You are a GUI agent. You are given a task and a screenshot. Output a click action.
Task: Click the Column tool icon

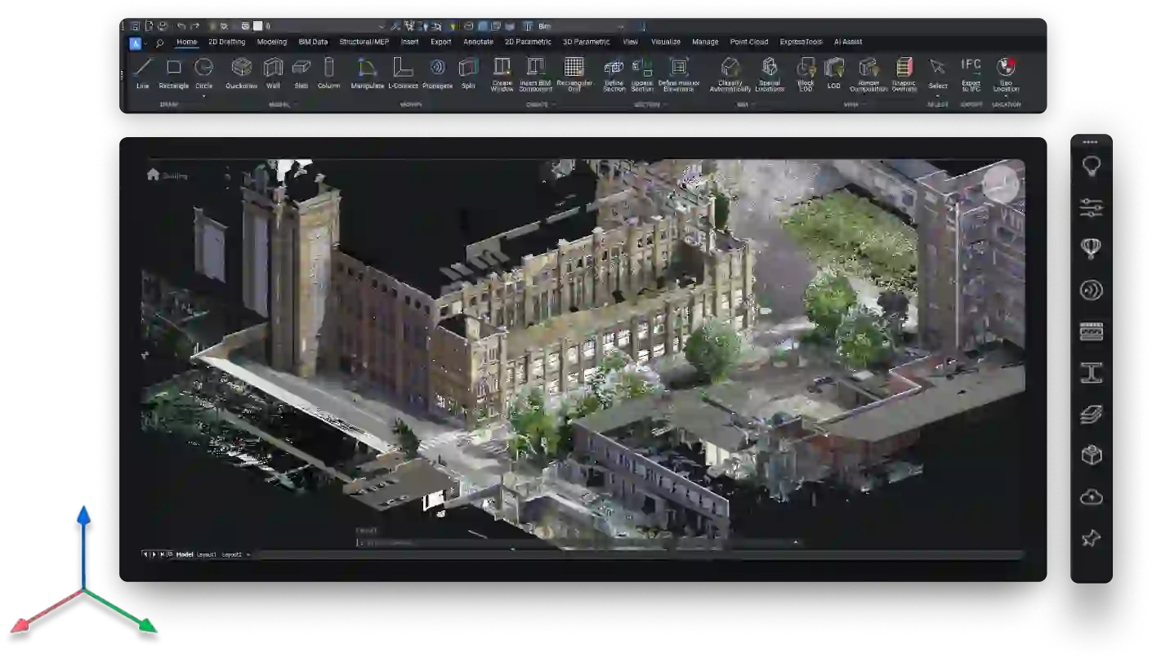[328, 69]
